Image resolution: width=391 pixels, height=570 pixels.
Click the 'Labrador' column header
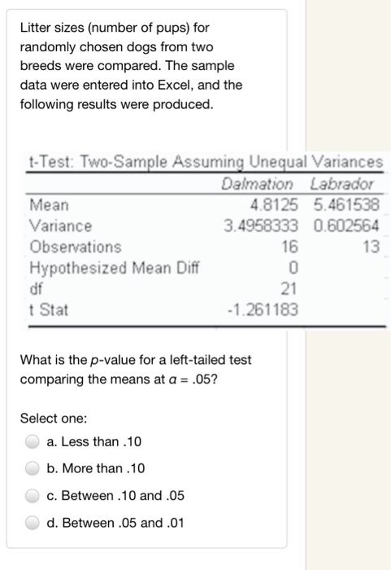pyautogui.click(x=341, y=183)
